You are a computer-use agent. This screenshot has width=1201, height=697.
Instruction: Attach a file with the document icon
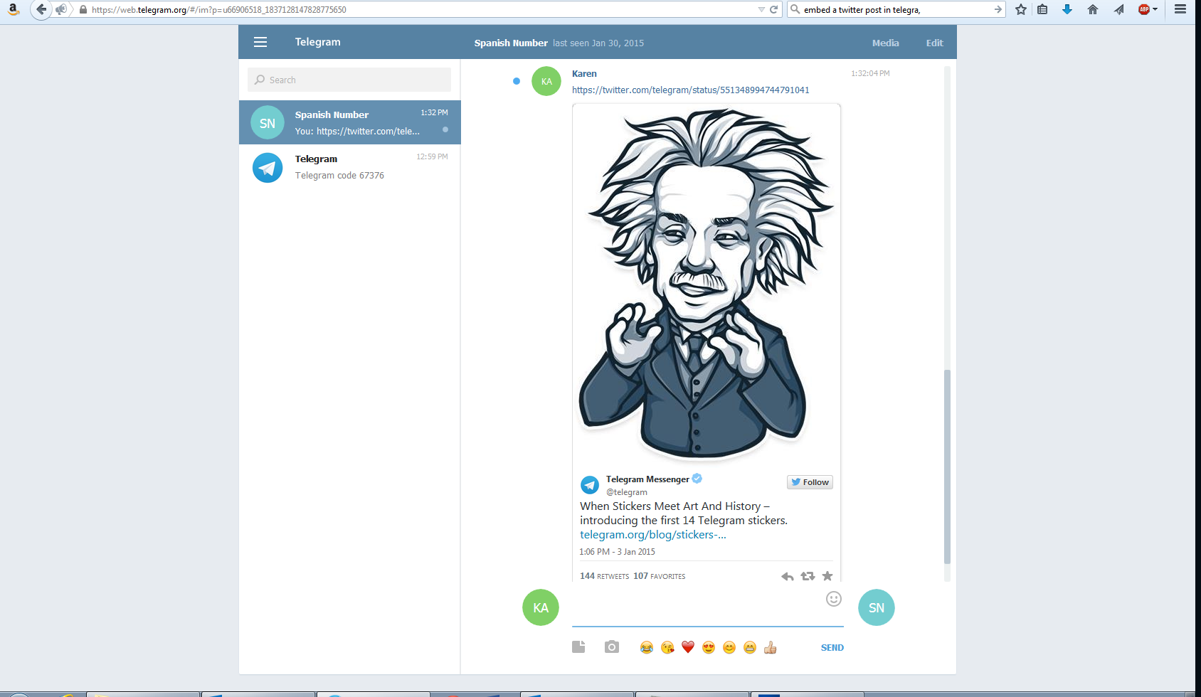coord(578,647)
